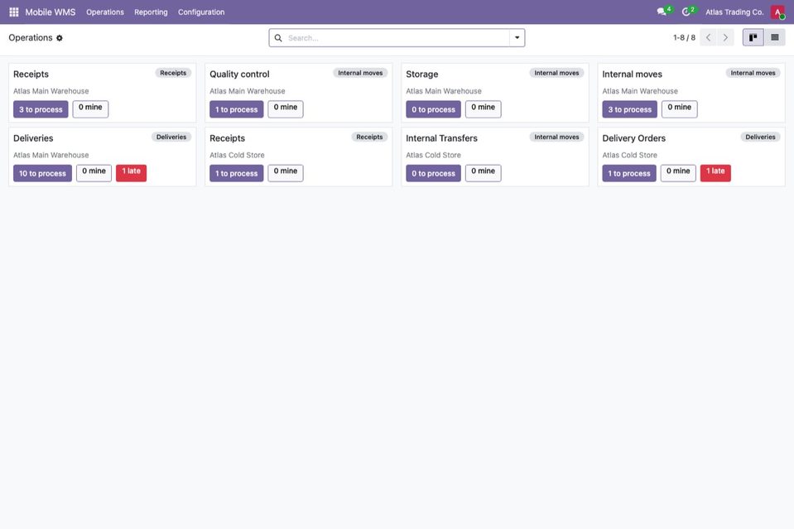
Task: Click 1 to process on Delivery Orders
Action: (x=629, y=173)
